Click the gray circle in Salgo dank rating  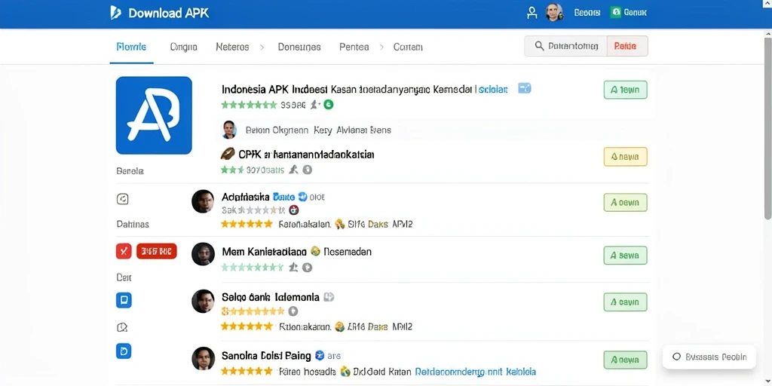point(293,311)
